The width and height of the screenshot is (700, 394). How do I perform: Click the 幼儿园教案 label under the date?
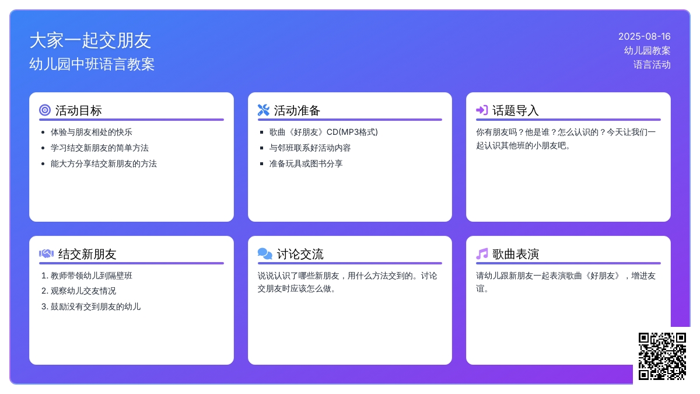tap(647, 51)
